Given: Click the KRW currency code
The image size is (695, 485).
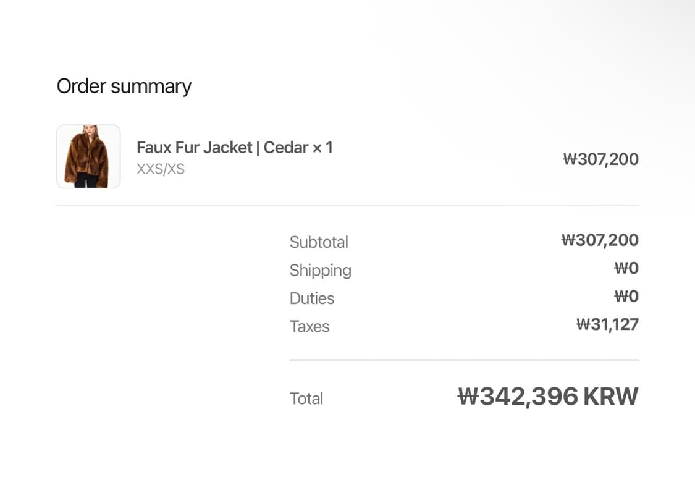Looking at the screenshot, I should pos(610,396).
